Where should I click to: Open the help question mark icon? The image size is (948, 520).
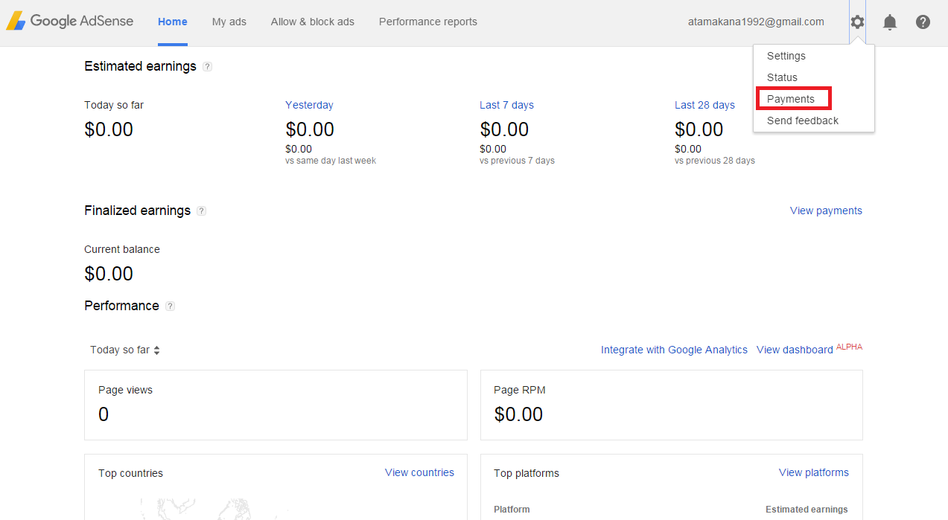pos(923,22)
